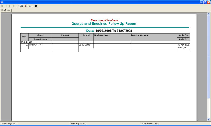The image size is (211, 126).
Task: Click the magnifier zoom icon
Action: coord(30,6)
